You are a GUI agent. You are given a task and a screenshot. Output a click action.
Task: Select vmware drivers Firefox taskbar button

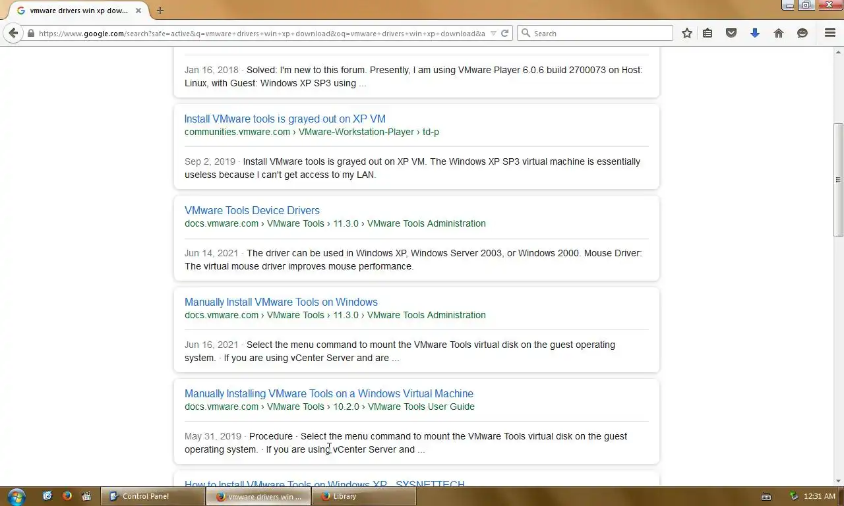(x=258, y=496)
